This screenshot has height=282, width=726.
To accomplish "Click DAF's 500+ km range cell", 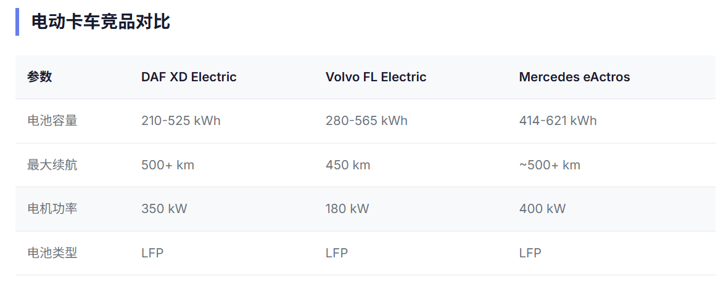I will pyautogui.click(x=168, y=165).
